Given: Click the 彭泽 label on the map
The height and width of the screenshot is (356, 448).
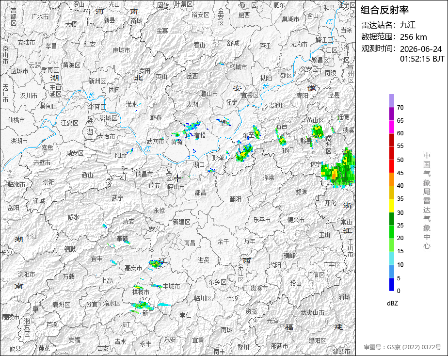Looking at the screenshot, I should (218, 158).
